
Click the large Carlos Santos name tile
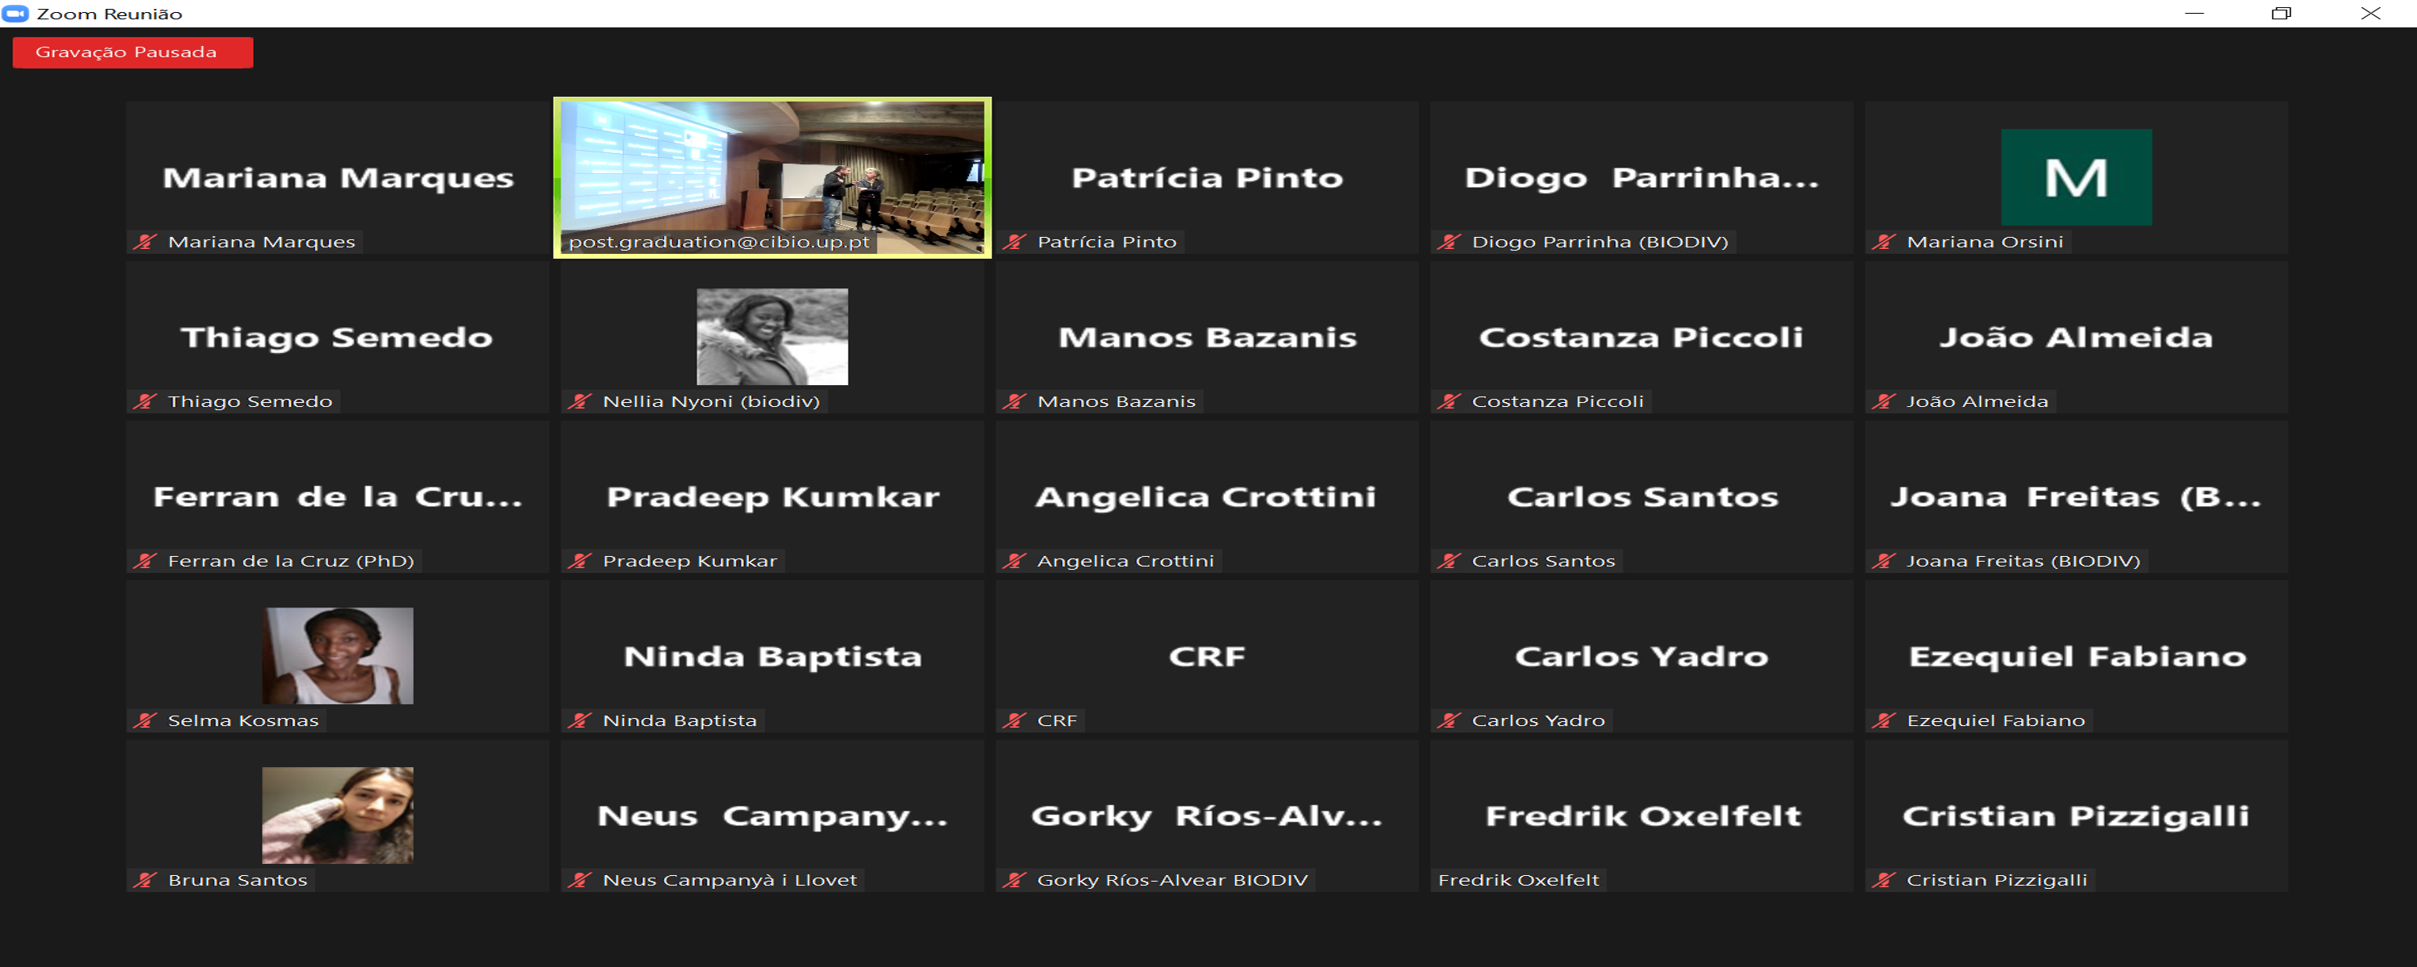pyautogui.click(x=1642, y=496)
